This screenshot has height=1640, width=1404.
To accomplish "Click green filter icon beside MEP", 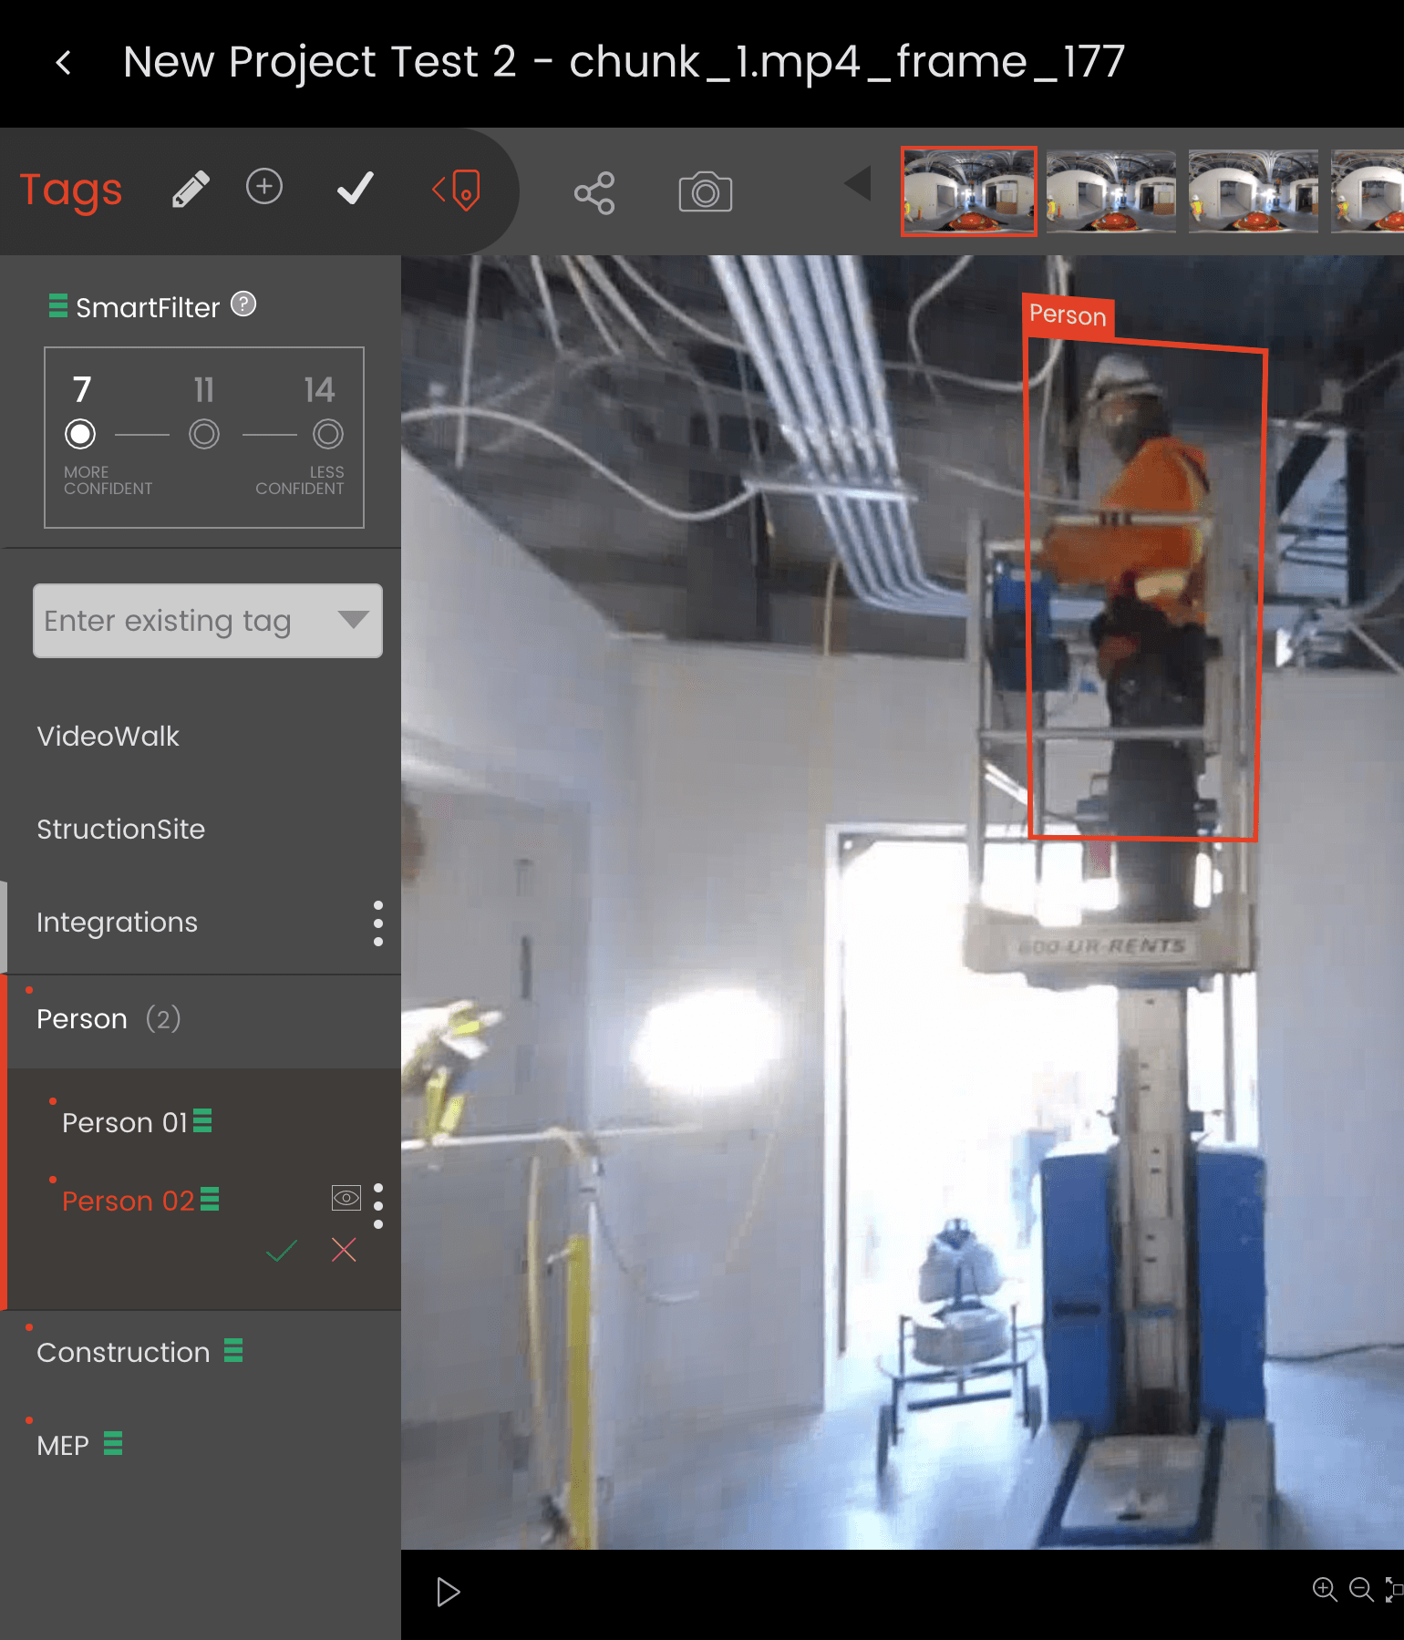I will pyautogui.click(x=113, y=1443).
